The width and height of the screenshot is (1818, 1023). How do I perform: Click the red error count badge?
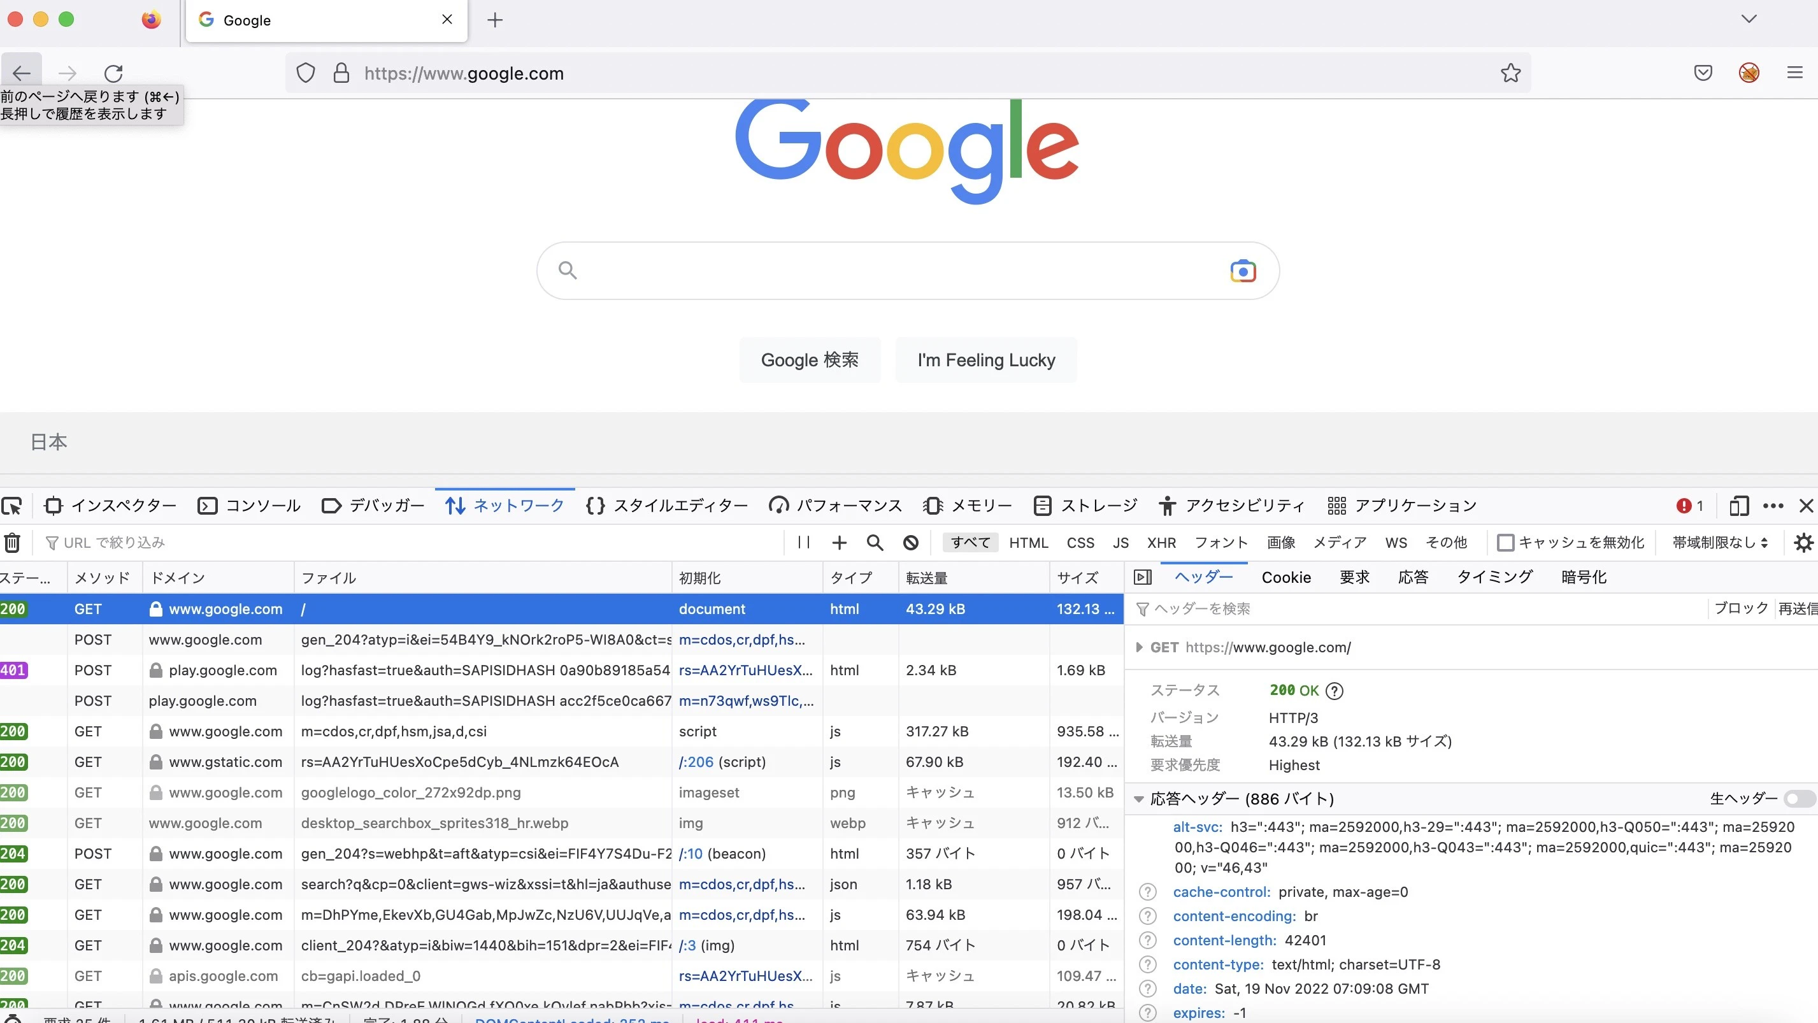click(1690, 506)
